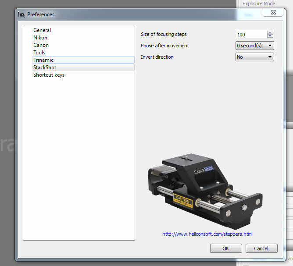Viewport: 293px width, 266px height.
Task: Click Exposure Mode label in background window
Action: [259, 4]
